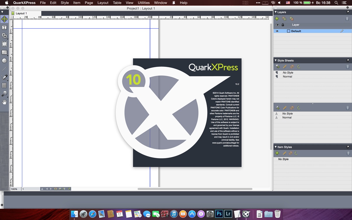This screenshot has width=352, height=220.
Task: Select the Item (move) tool
Action: pyautogui.click(x=4, y=19)
